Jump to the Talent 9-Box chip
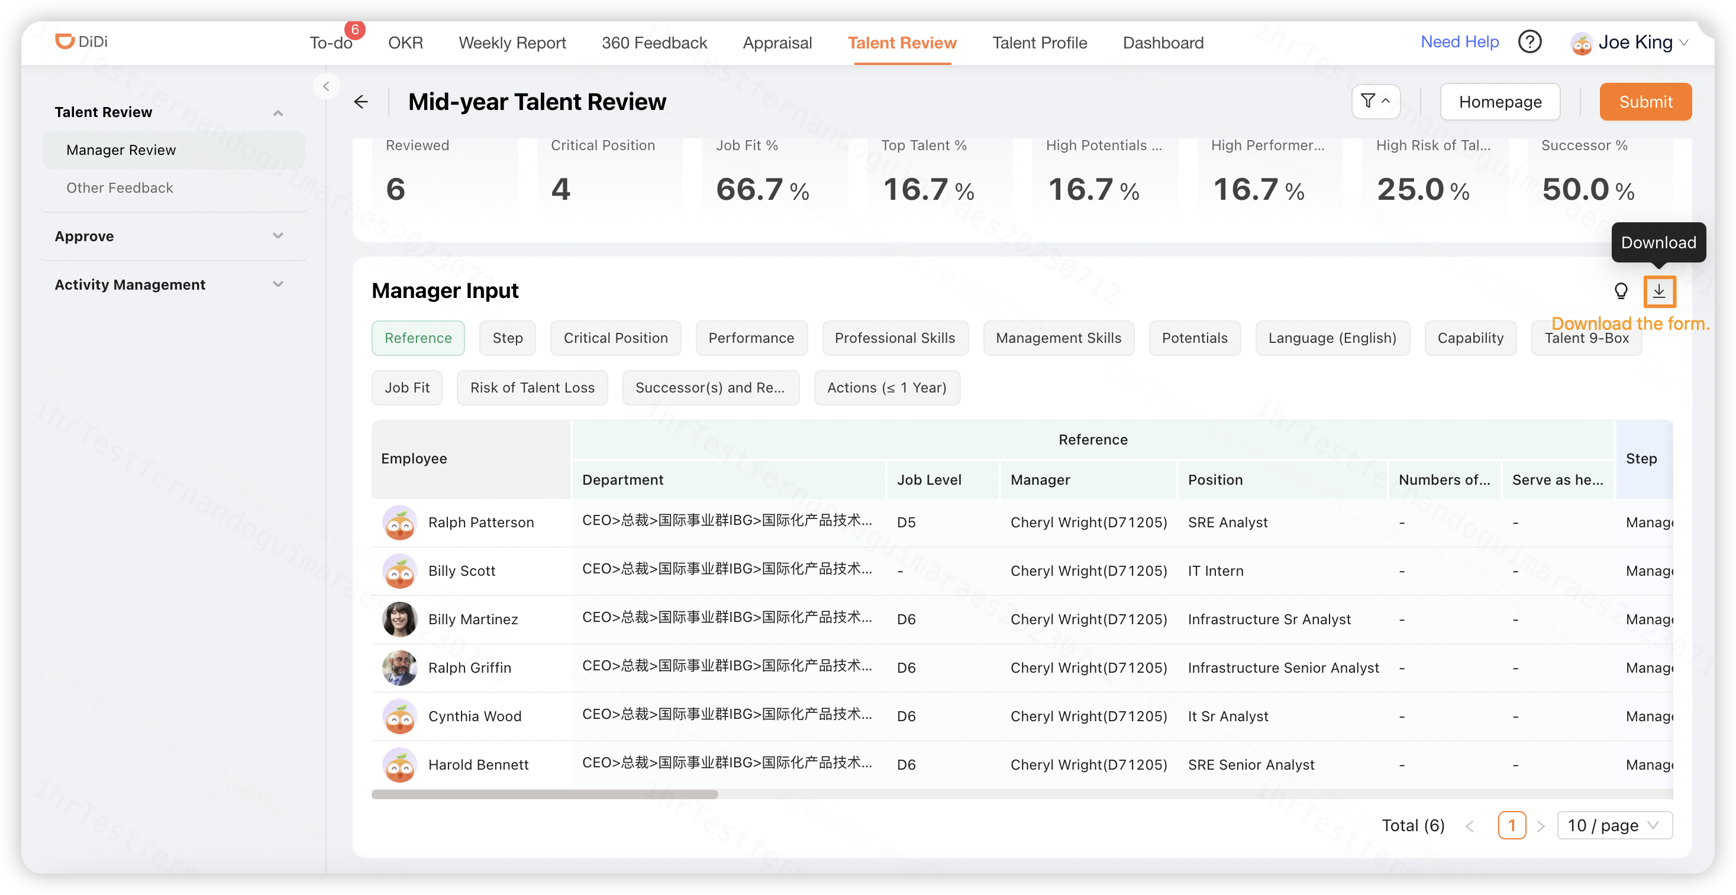The width and height of the screenshot is (1736, 895). 1586,338
